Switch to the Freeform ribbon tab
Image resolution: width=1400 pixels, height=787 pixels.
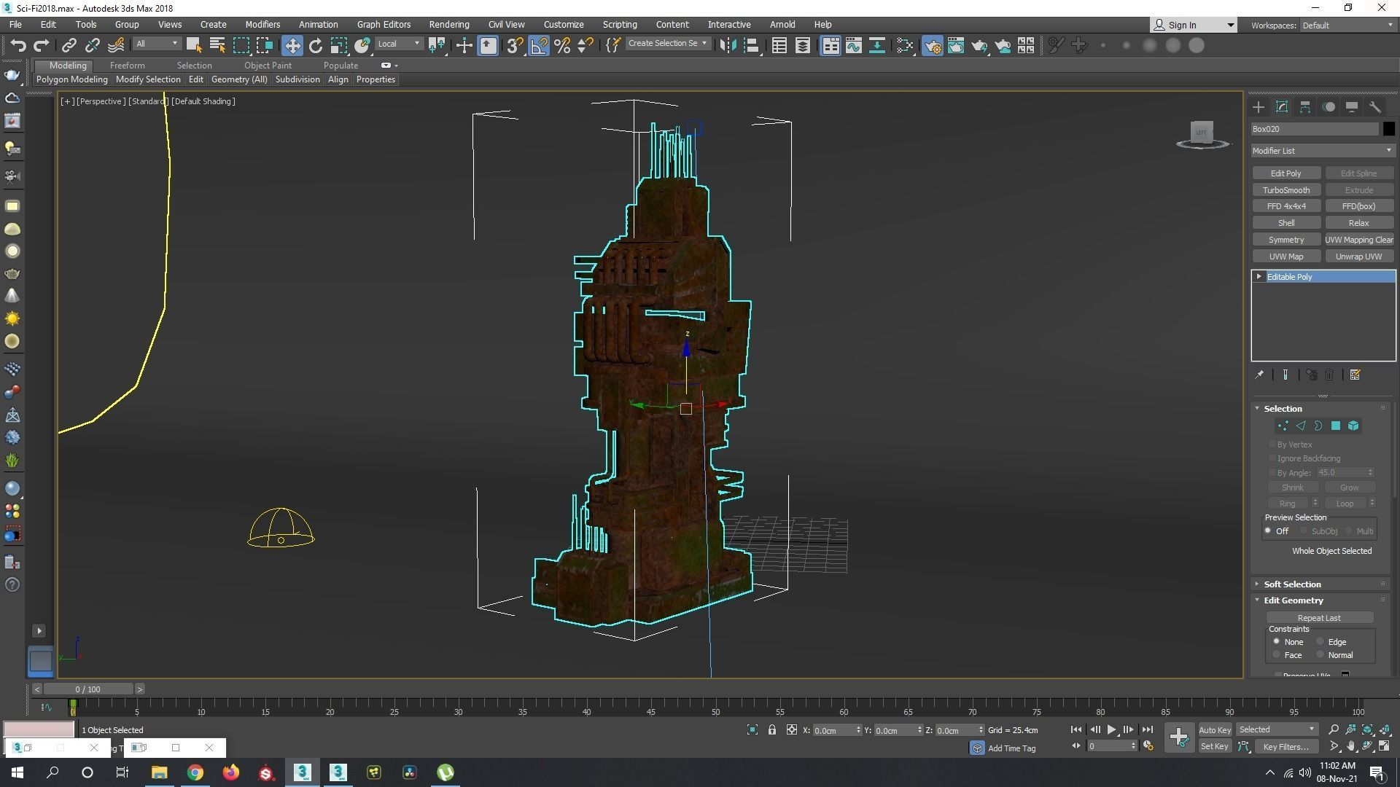pyautogui.click(x=127, y=66)
